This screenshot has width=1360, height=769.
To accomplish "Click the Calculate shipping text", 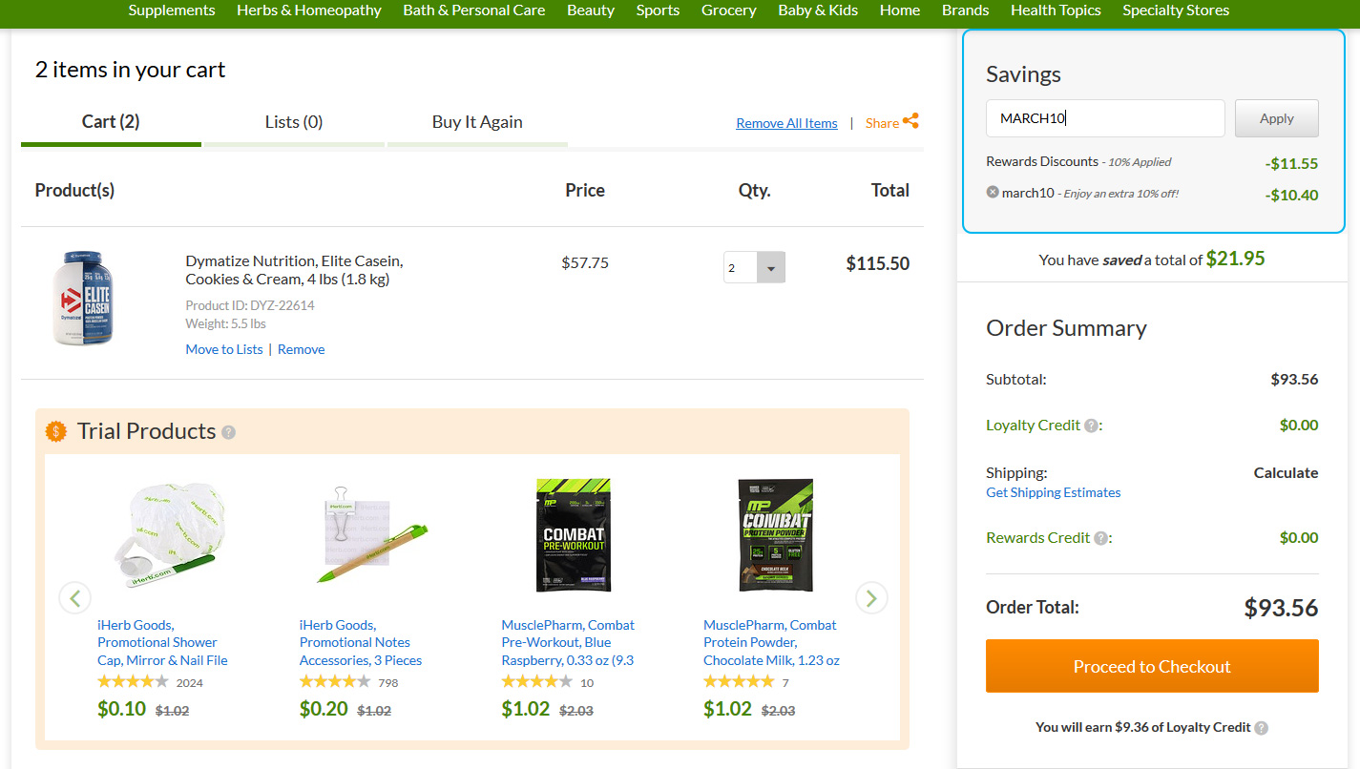I will click(x=1286, y=472).
